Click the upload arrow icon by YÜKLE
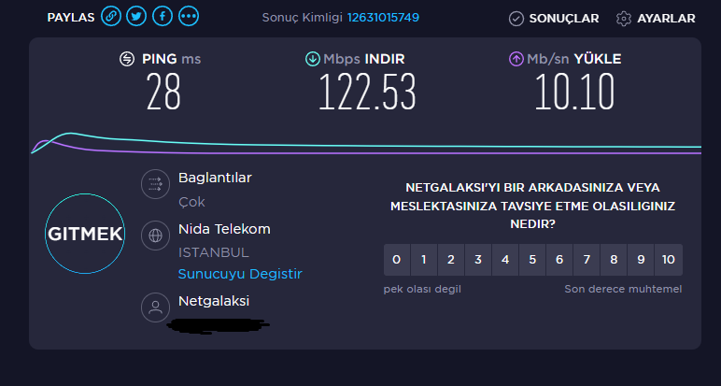 point(516,59)
